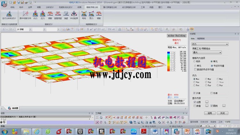The width and height of the screenshot is (240, 135).
Task: Open the 内力 result type dropdown
Action: click(x=210, y=44)
